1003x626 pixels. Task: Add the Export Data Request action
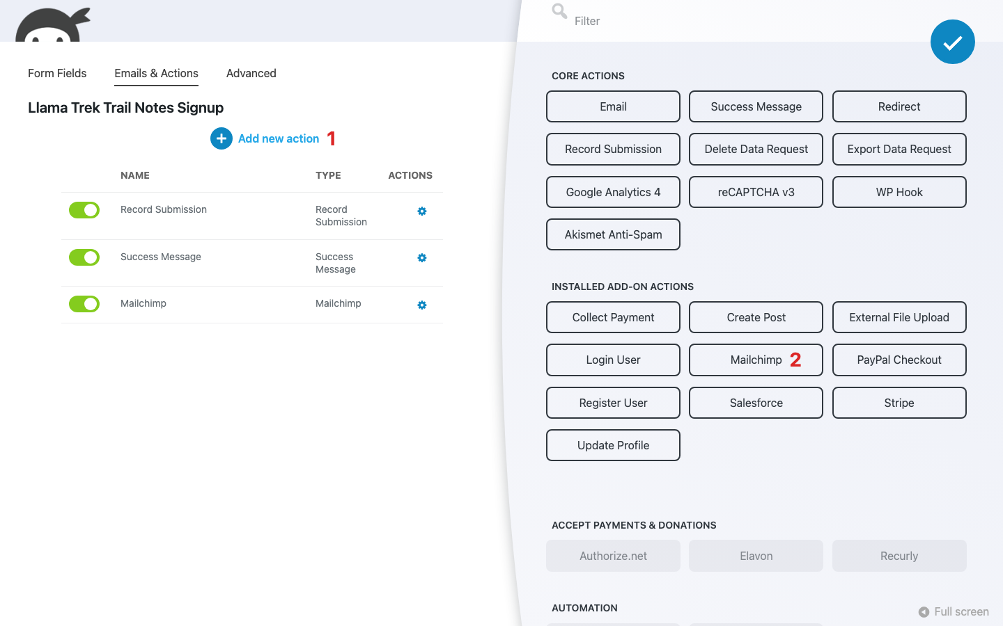coord(899,149)
